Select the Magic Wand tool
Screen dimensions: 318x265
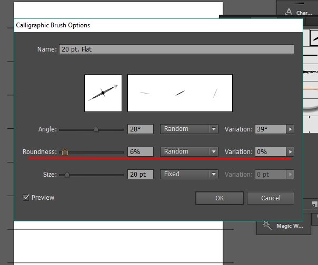tap(284, 226)
